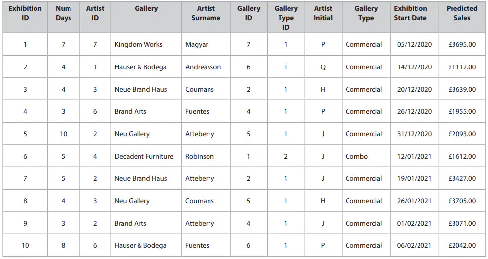Screen dimensions: 488x259
Task: Click the start date 05/12/2020
Action: tap(415, 44)
